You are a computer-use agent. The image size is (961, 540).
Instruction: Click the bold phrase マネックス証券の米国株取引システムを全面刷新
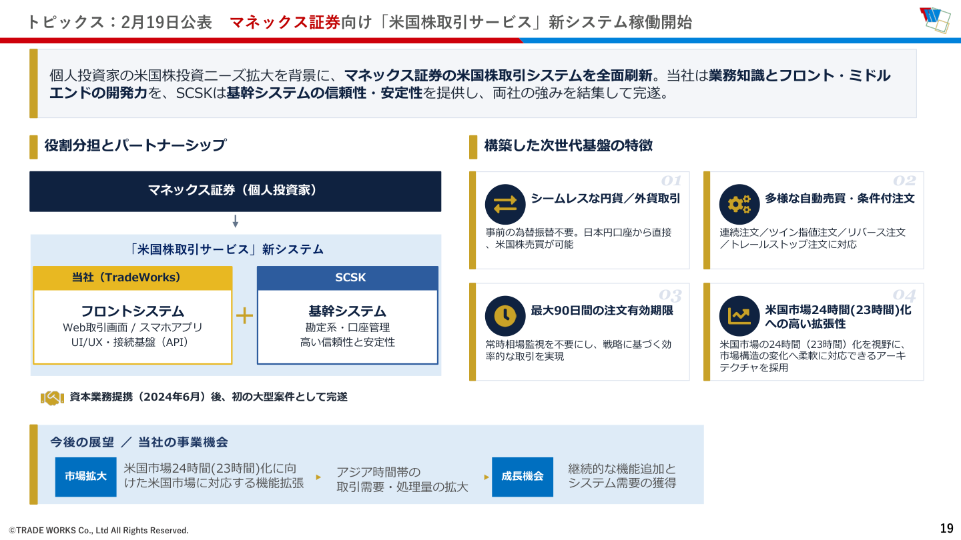pos(498,76)
